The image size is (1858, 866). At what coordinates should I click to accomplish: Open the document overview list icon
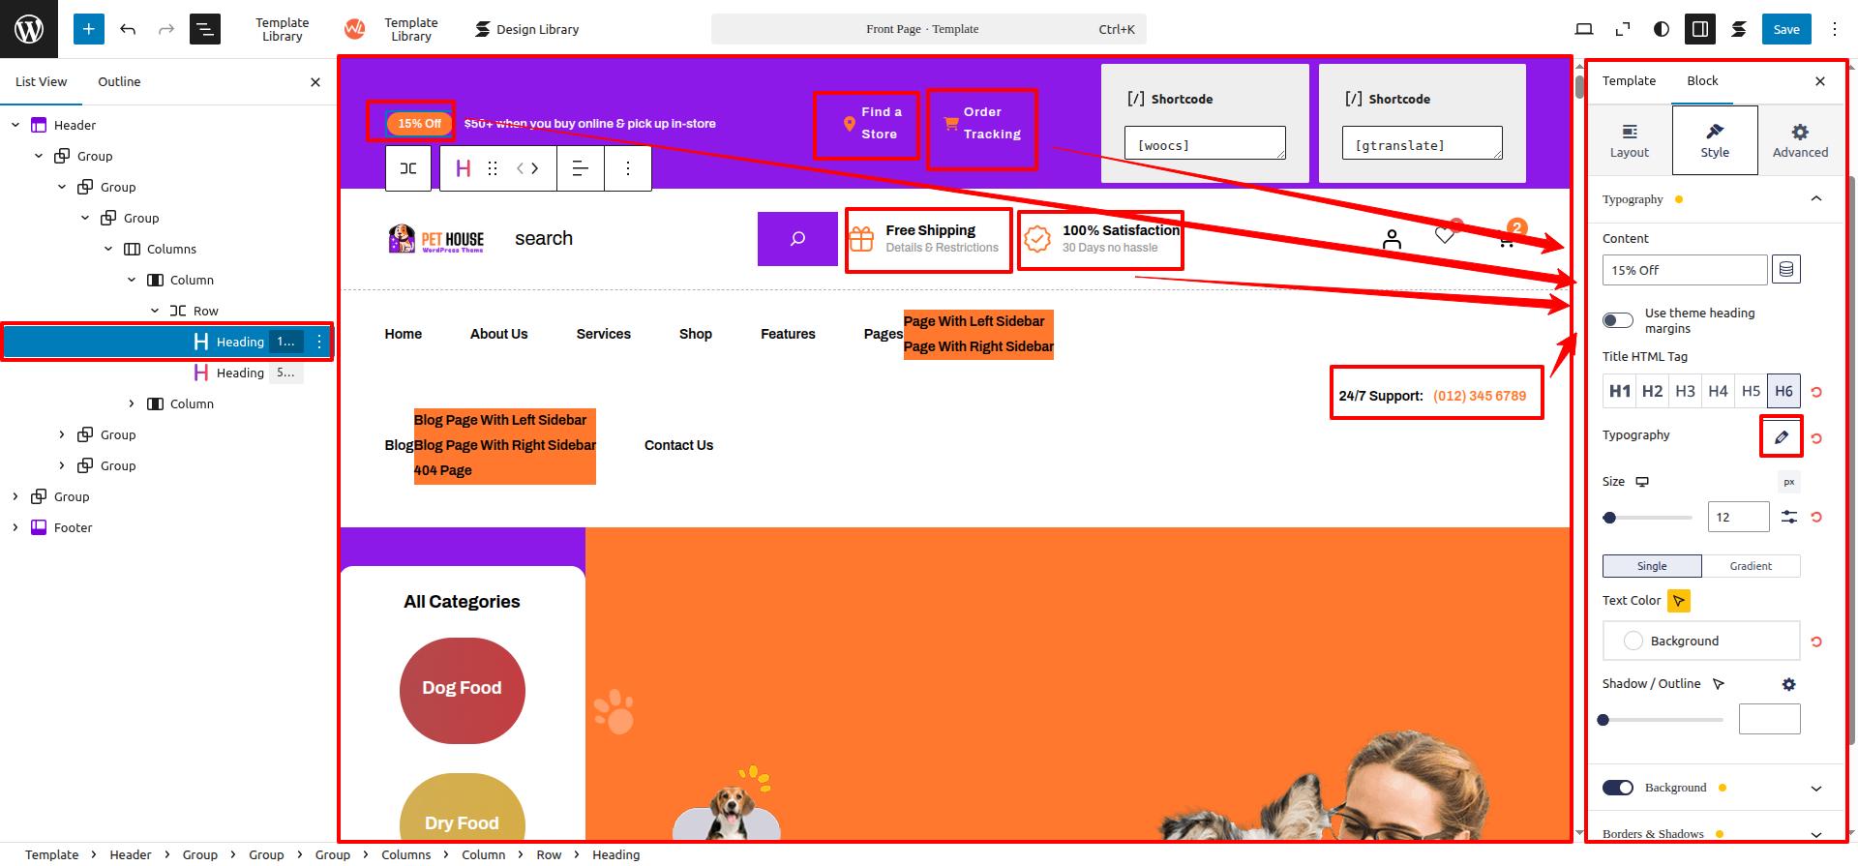click(205, 29)
